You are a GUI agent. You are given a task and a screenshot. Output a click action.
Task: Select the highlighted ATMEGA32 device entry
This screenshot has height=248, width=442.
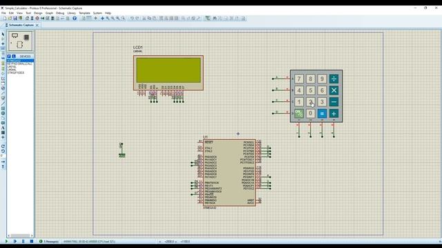click(x=20, y=61)
